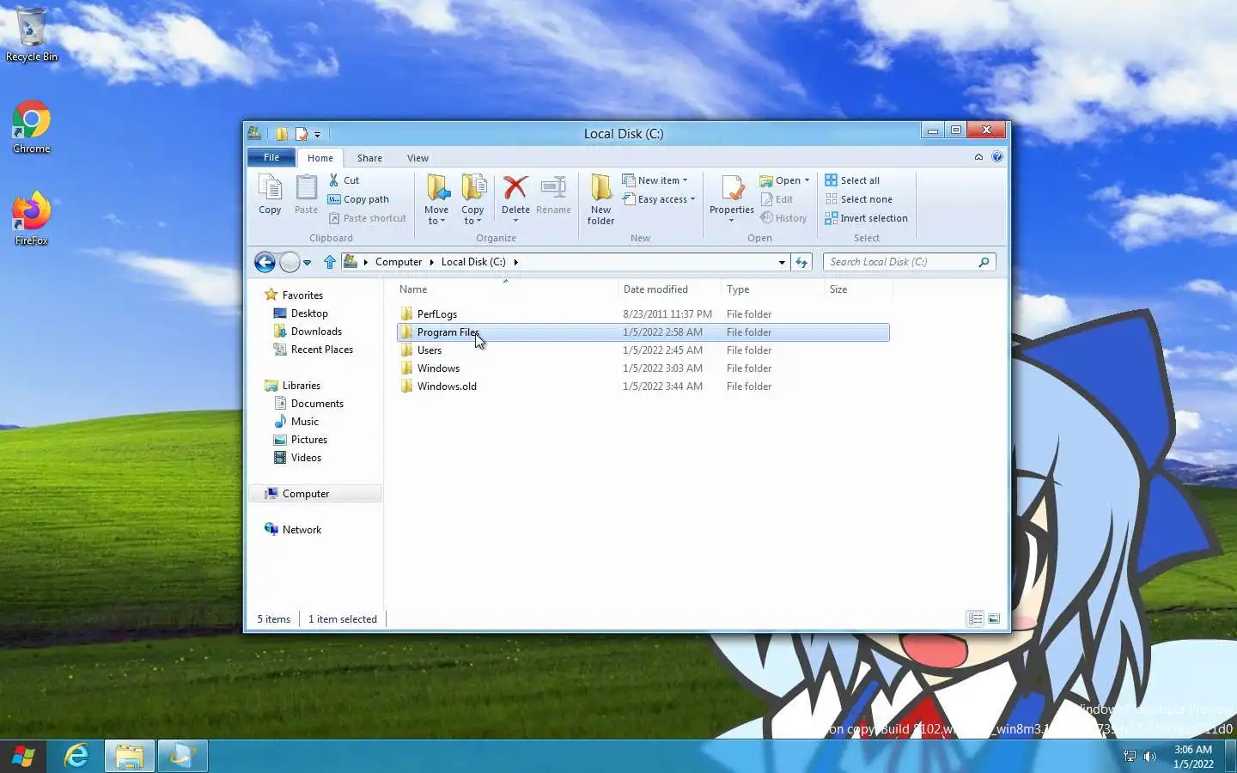Click the Properties icon
1237x773 pixels.
pyautogui.click(x=732, y=187)
